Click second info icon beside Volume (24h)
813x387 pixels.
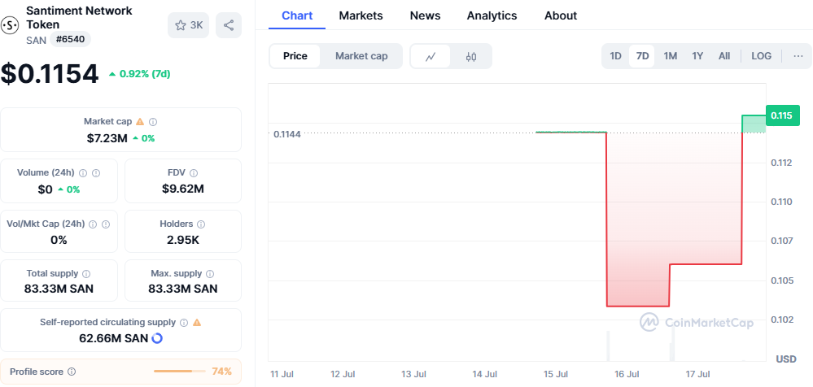[x=96, y=173]
